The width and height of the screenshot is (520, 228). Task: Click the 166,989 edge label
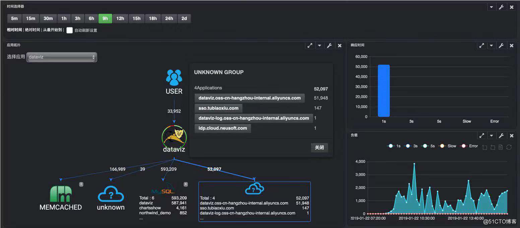click(x=118, y=169)
